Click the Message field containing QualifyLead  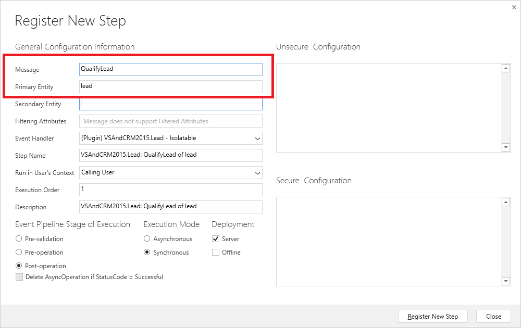pos(170,69)
